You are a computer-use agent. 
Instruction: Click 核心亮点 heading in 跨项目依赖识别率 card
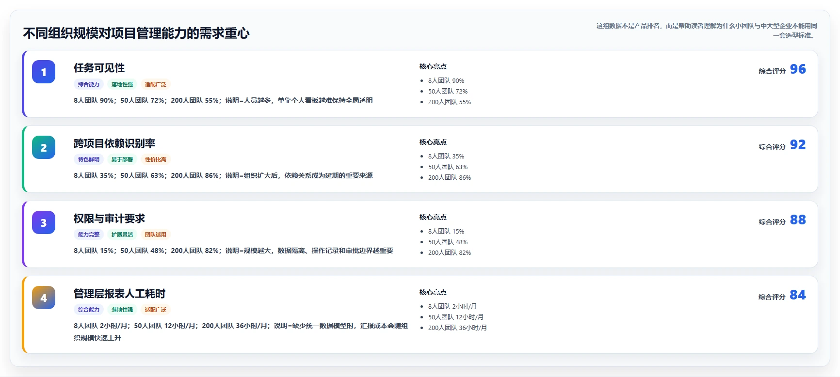(433, 142)
